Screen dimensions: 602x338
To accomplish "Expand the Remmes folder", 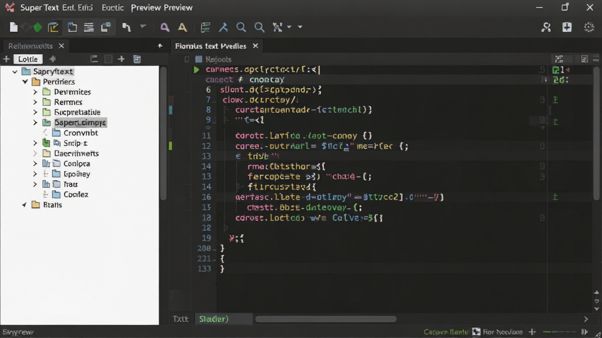I will 35,102.
